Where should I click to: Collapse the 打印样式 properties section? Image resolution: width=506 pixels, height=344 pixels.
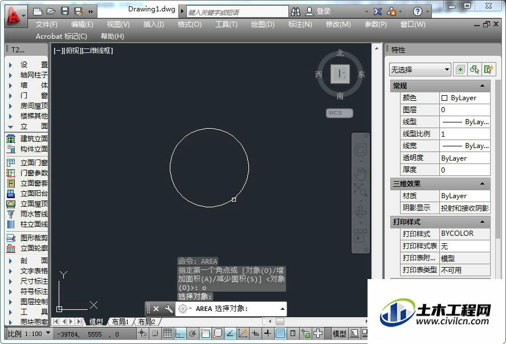point(483,222)
